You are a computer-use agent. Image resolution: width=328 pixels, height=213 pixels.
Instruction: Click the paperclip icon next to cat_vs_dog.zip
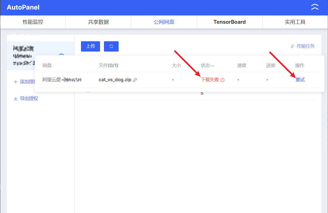pyautogui.click(x=135, y=80)
